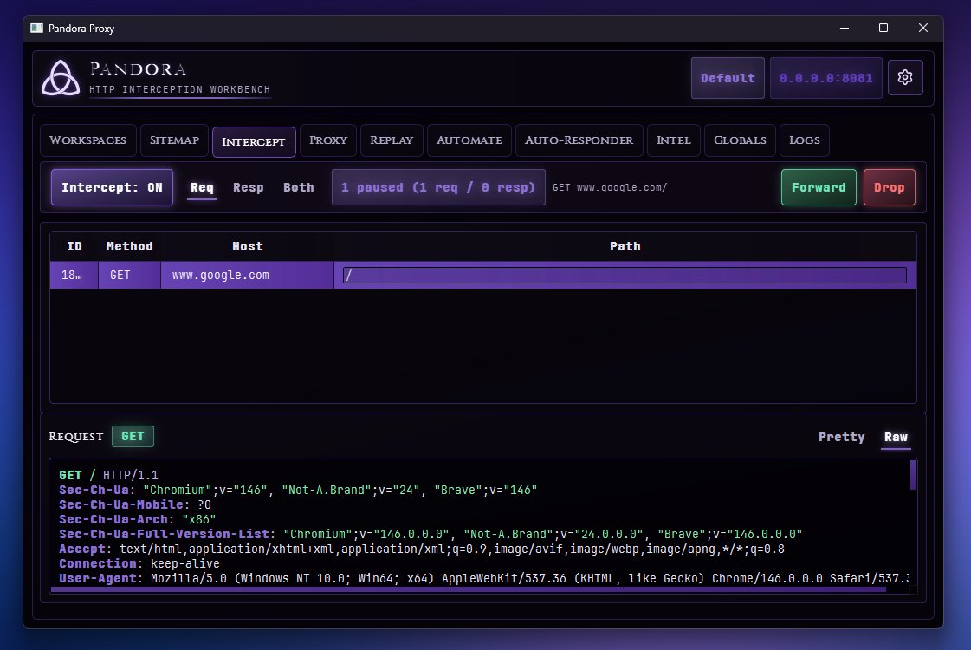This screenshot has height=650, width=971.
Task: Open the Sitemap tab
Action: 174,140
